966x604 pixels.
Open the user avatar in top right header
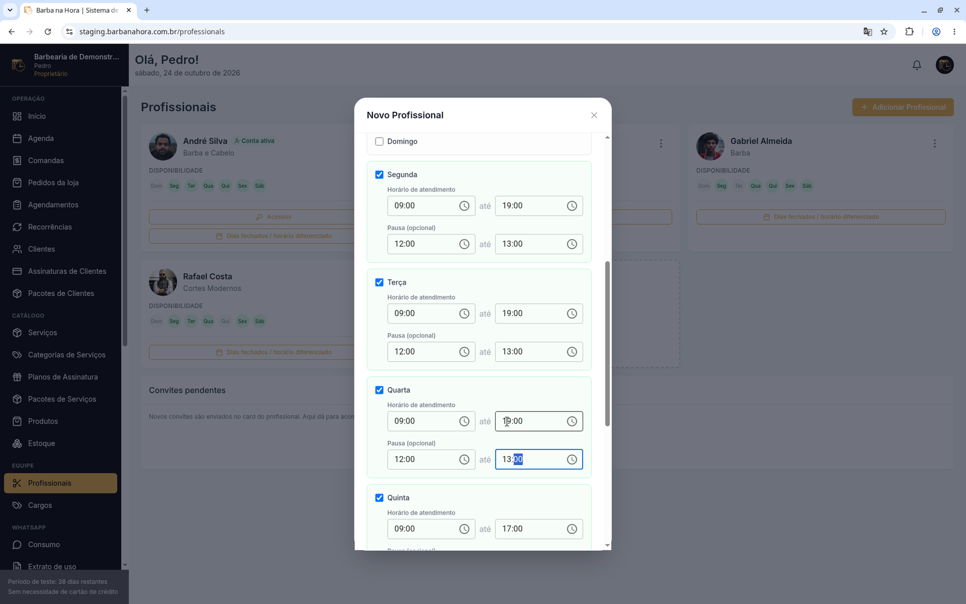coord(945,65)
